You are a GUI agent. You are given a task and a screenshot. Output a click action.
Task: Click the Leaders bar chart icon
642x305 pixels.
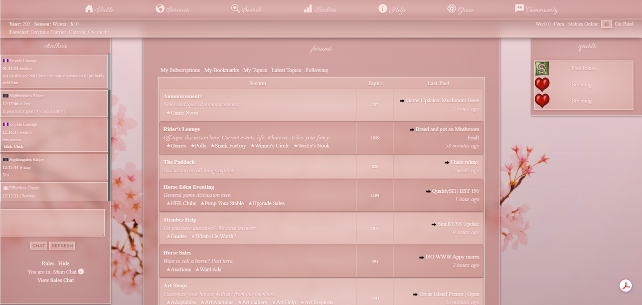[308, 9]
